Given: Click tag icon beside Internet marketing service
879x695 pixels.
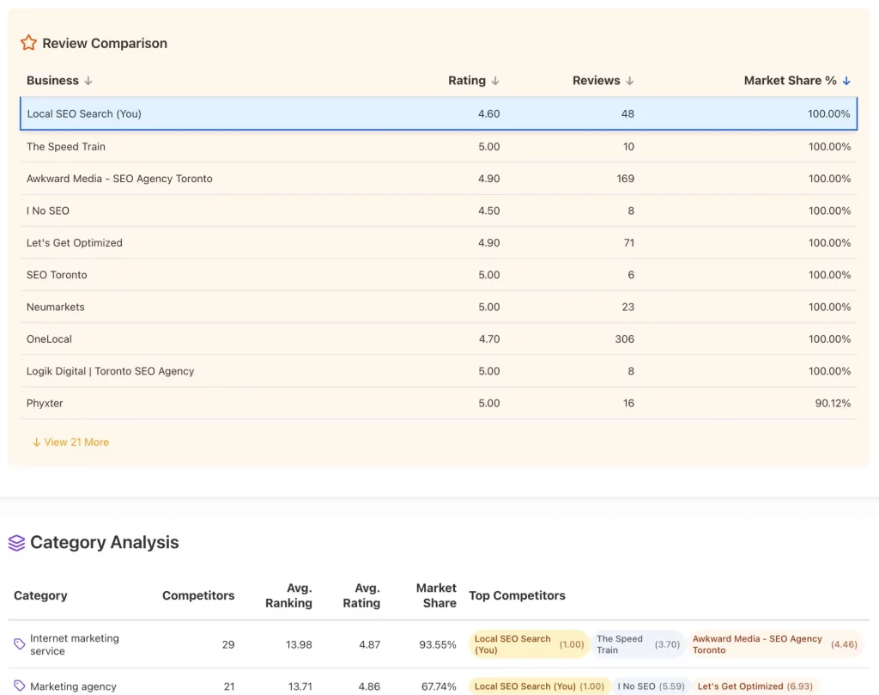Looking at the screenshot, I should (20, 644).
